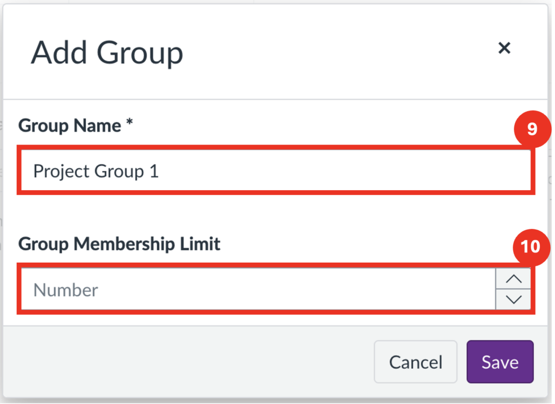This screenshot has height=404, width=555.
Task: Place cursor in "Project Group 1" text
Action: (95, 172)
